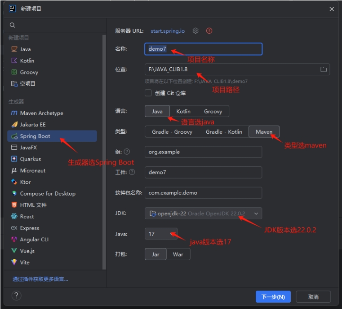The image size is (342, 309).
Task: Select Kotlin project type in sidebar
Action: coord(52,61)
